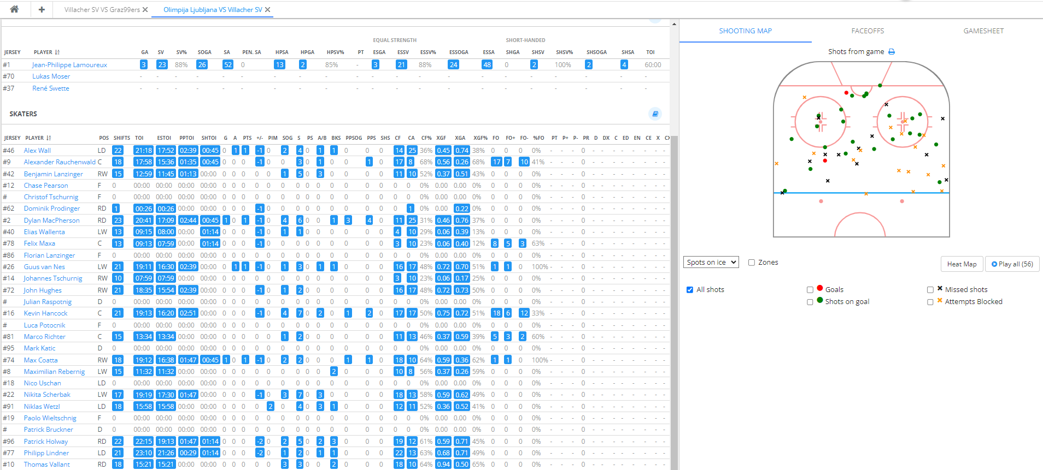
Task: Uncheck the All shots checkbox
Action: (x=690, y=290)
